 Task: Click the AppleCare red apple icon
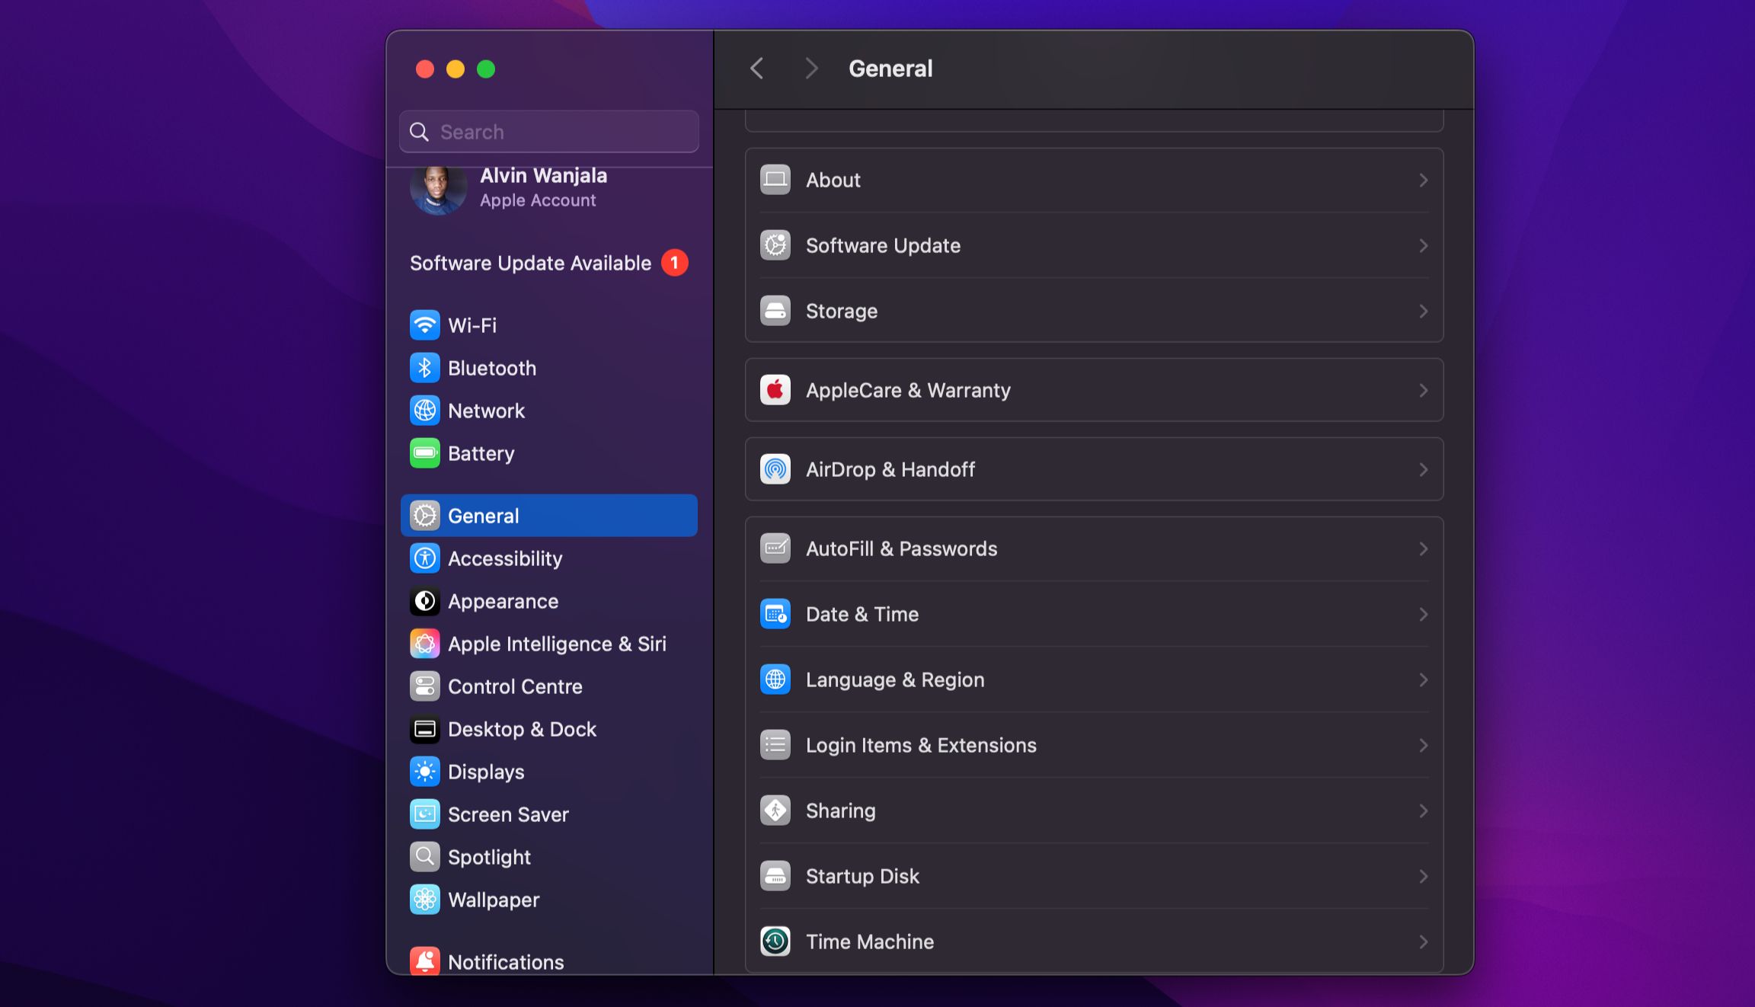[x=775, y=390]
